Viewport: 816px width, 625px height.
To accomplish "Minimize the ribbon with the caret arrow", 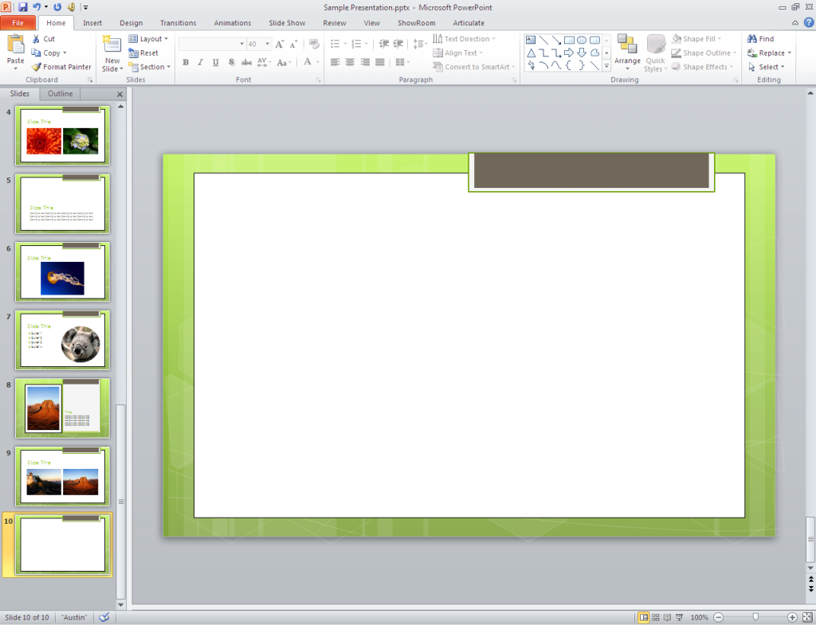I will tap(794, 23).
